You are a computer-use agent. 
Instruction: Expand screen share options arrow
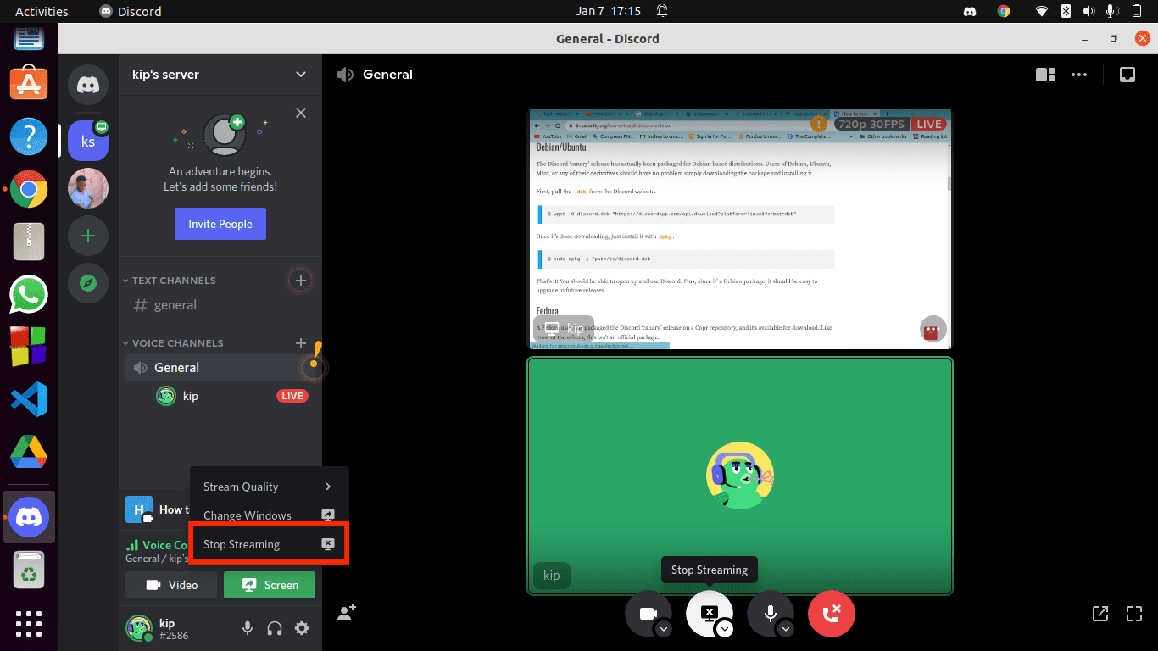(x=725, y=629)
